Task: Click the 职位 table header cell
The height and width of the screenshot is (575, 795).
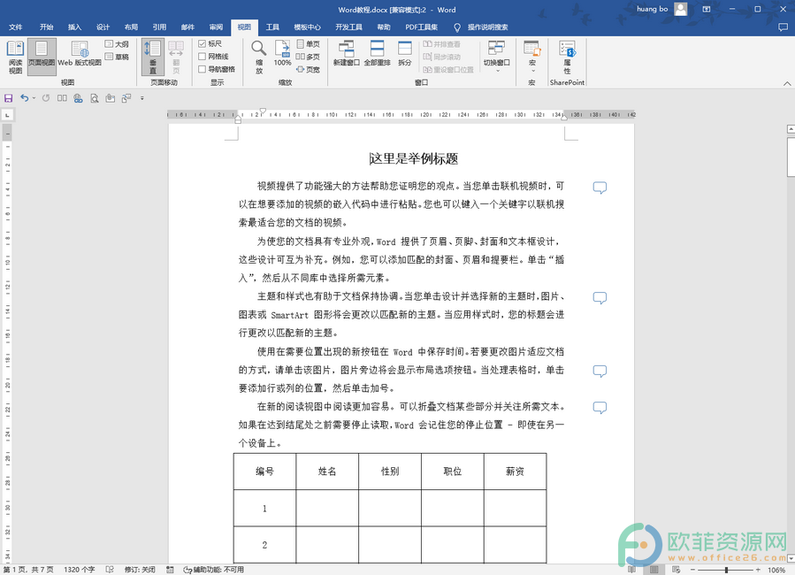Action: tap(452, 471)
